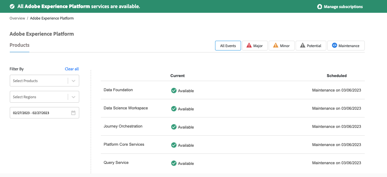Click the blue Maintenance sync icon
Viewport: 387px width, 177px height.
click(x=334, y=45)
